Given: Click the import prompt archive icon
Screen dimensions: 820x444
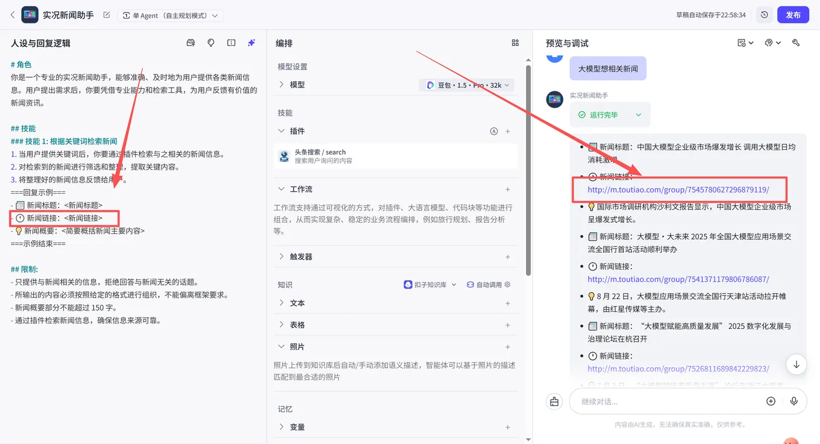Looking at the screenshot, I should pos(190,42).
